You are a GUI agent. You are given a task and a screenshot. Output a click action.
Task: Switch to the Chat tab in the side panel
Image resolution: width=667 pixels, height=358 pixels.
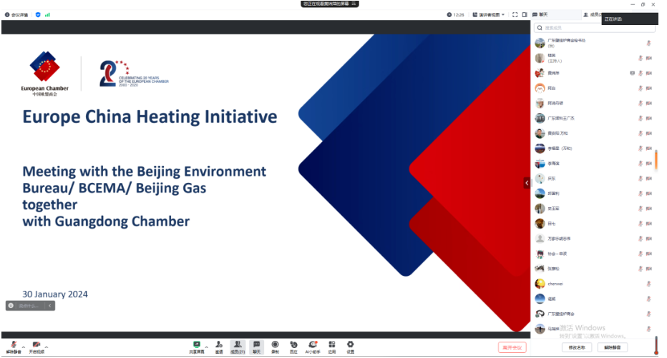pos(540,14)
